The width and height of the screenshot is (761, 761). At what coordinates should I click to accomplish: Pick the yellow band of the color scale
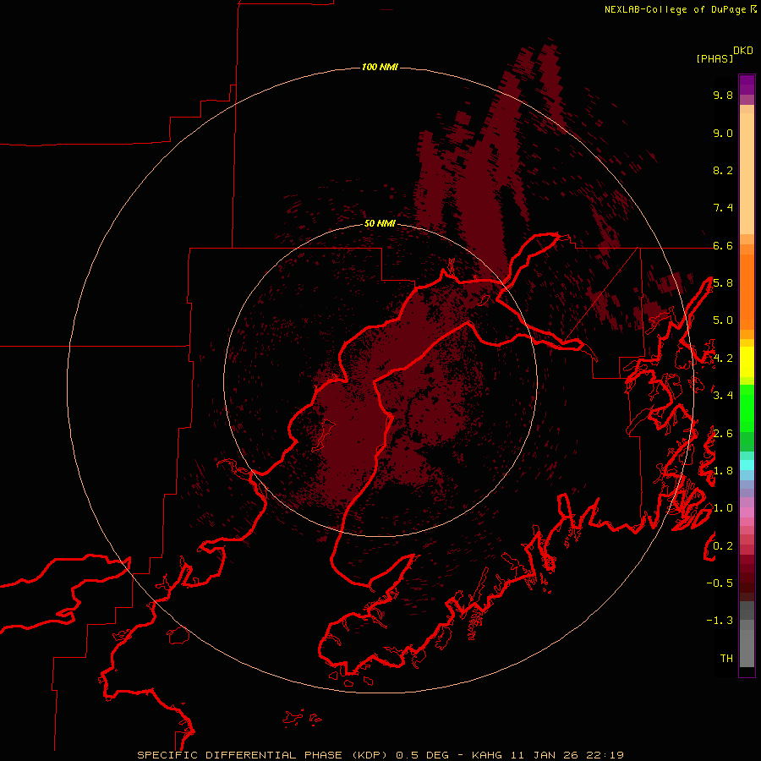click(x=747, y=362)
